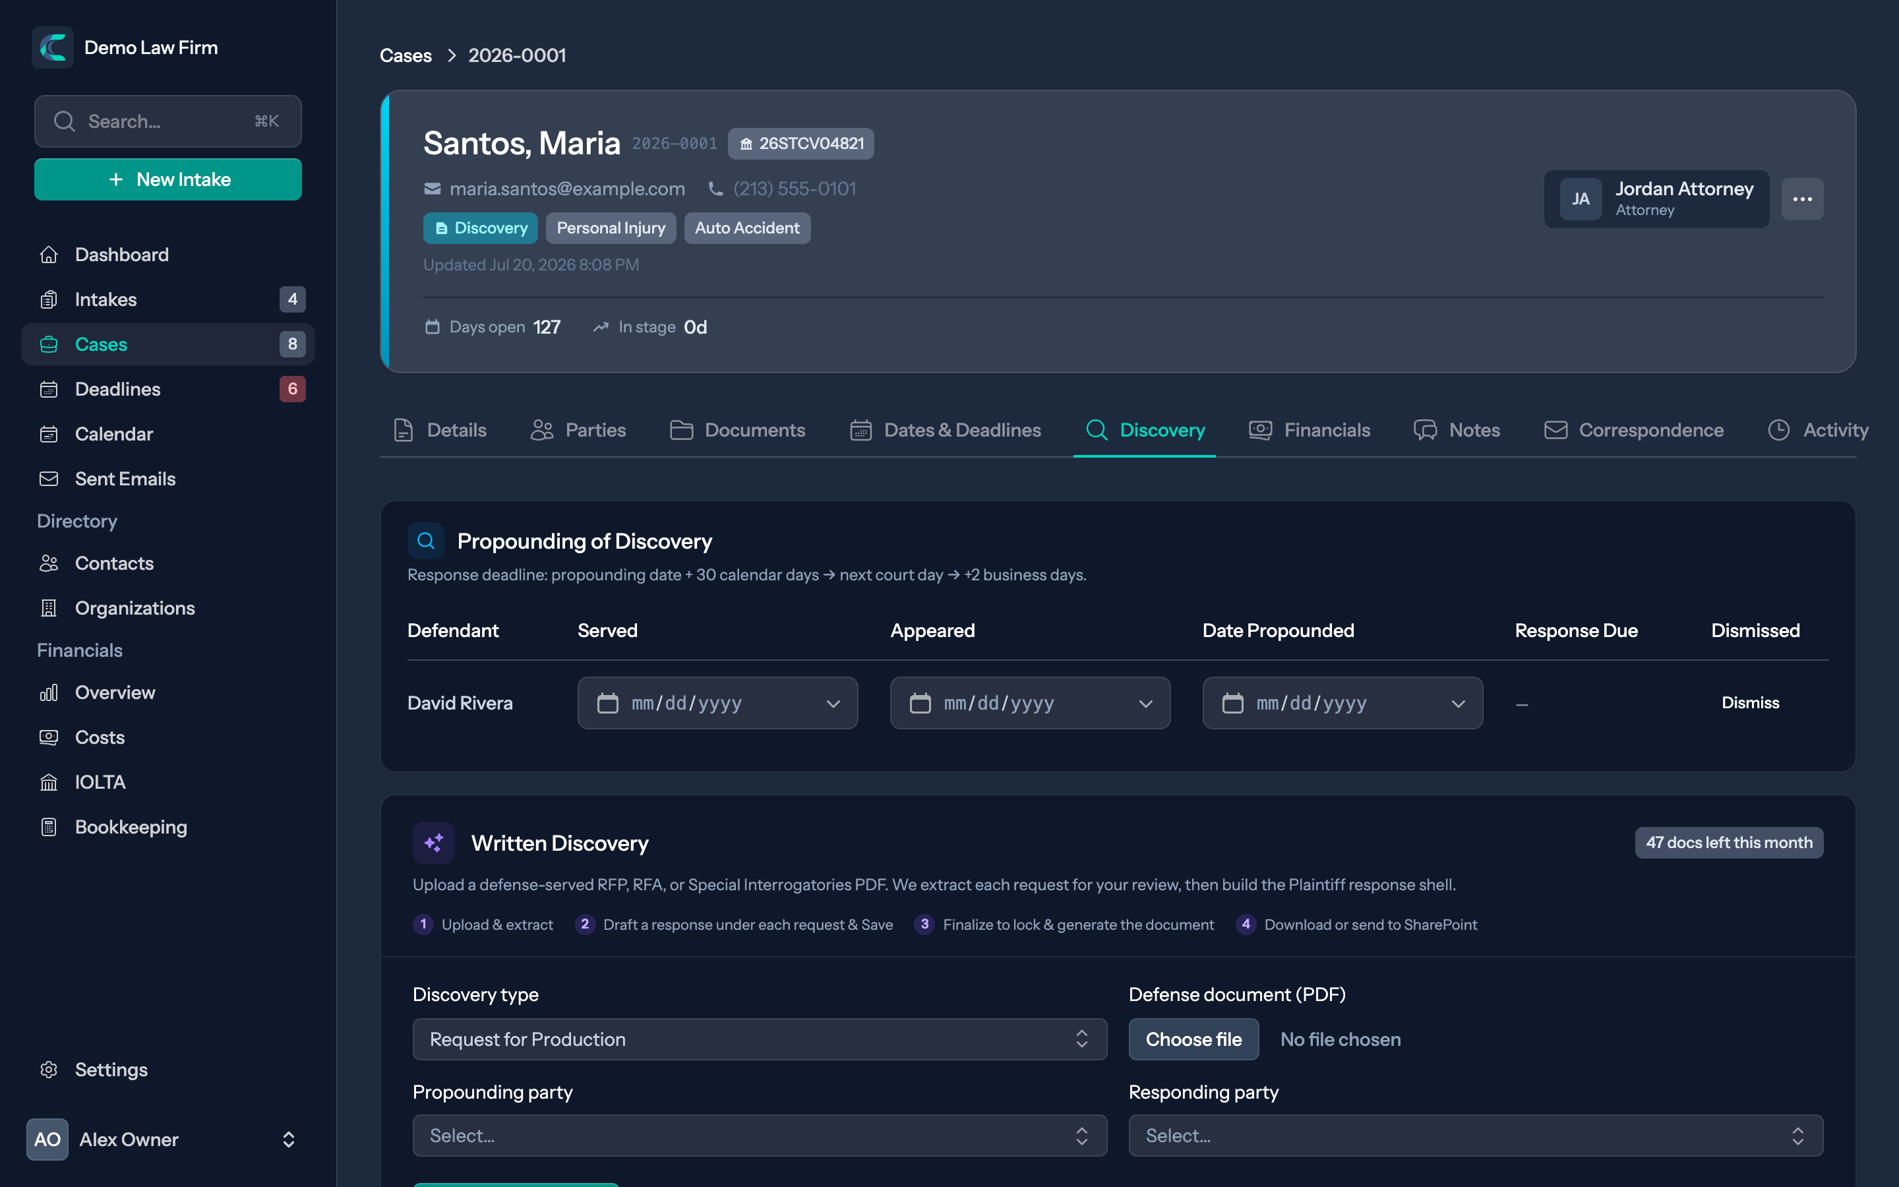This screenshot has height=1187, width=1899.
Task: Switch to the Details tab
Action: (439, 430)
